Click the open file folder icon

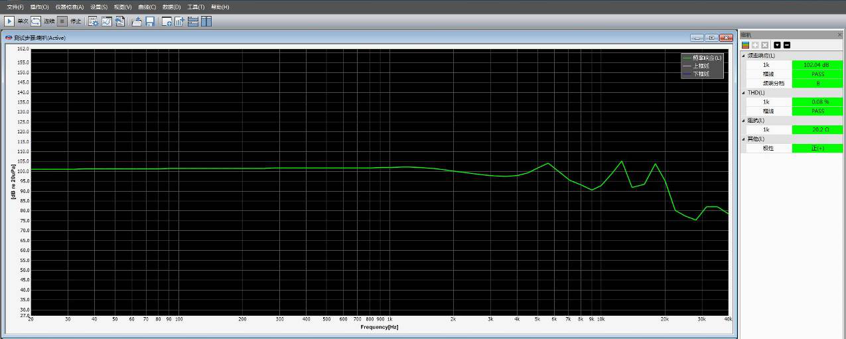click(137, 21)
